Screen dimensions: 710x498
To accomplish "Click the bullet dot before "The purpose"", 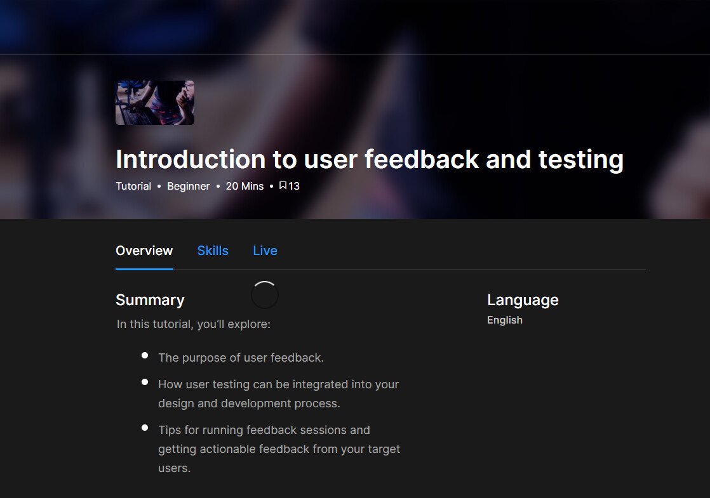I will [145, 356].
